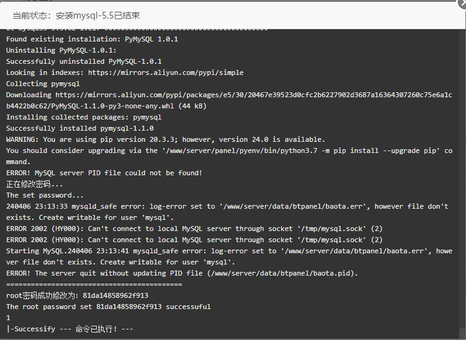466x340 pixels.
Task: Click "The root password set" successful line
Action: [x=108, y=307]
